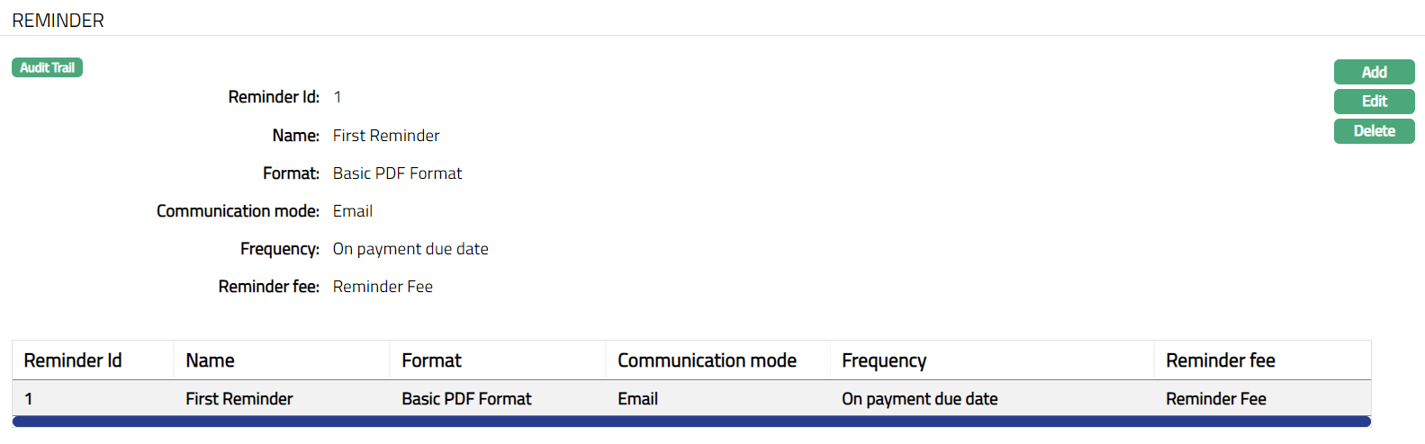Select Reminder Fee cell in table row

pos(1215,399)
